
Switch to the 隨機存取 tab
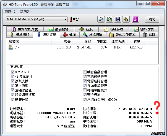pyautogui.click(x=114, y=29)
